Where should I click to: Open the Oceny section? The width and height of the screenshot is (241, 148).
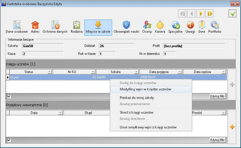[x=147, y=27]
